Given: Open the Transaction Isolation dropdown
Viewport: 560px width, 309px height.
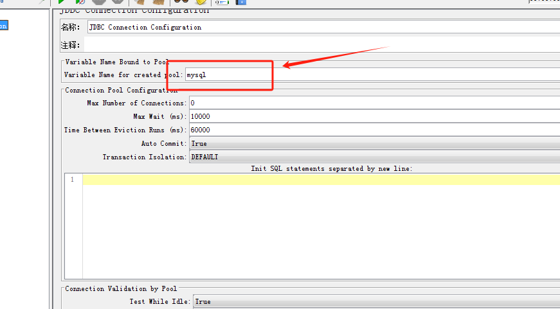Looking at the screenshot, I should tap(375, 157).
